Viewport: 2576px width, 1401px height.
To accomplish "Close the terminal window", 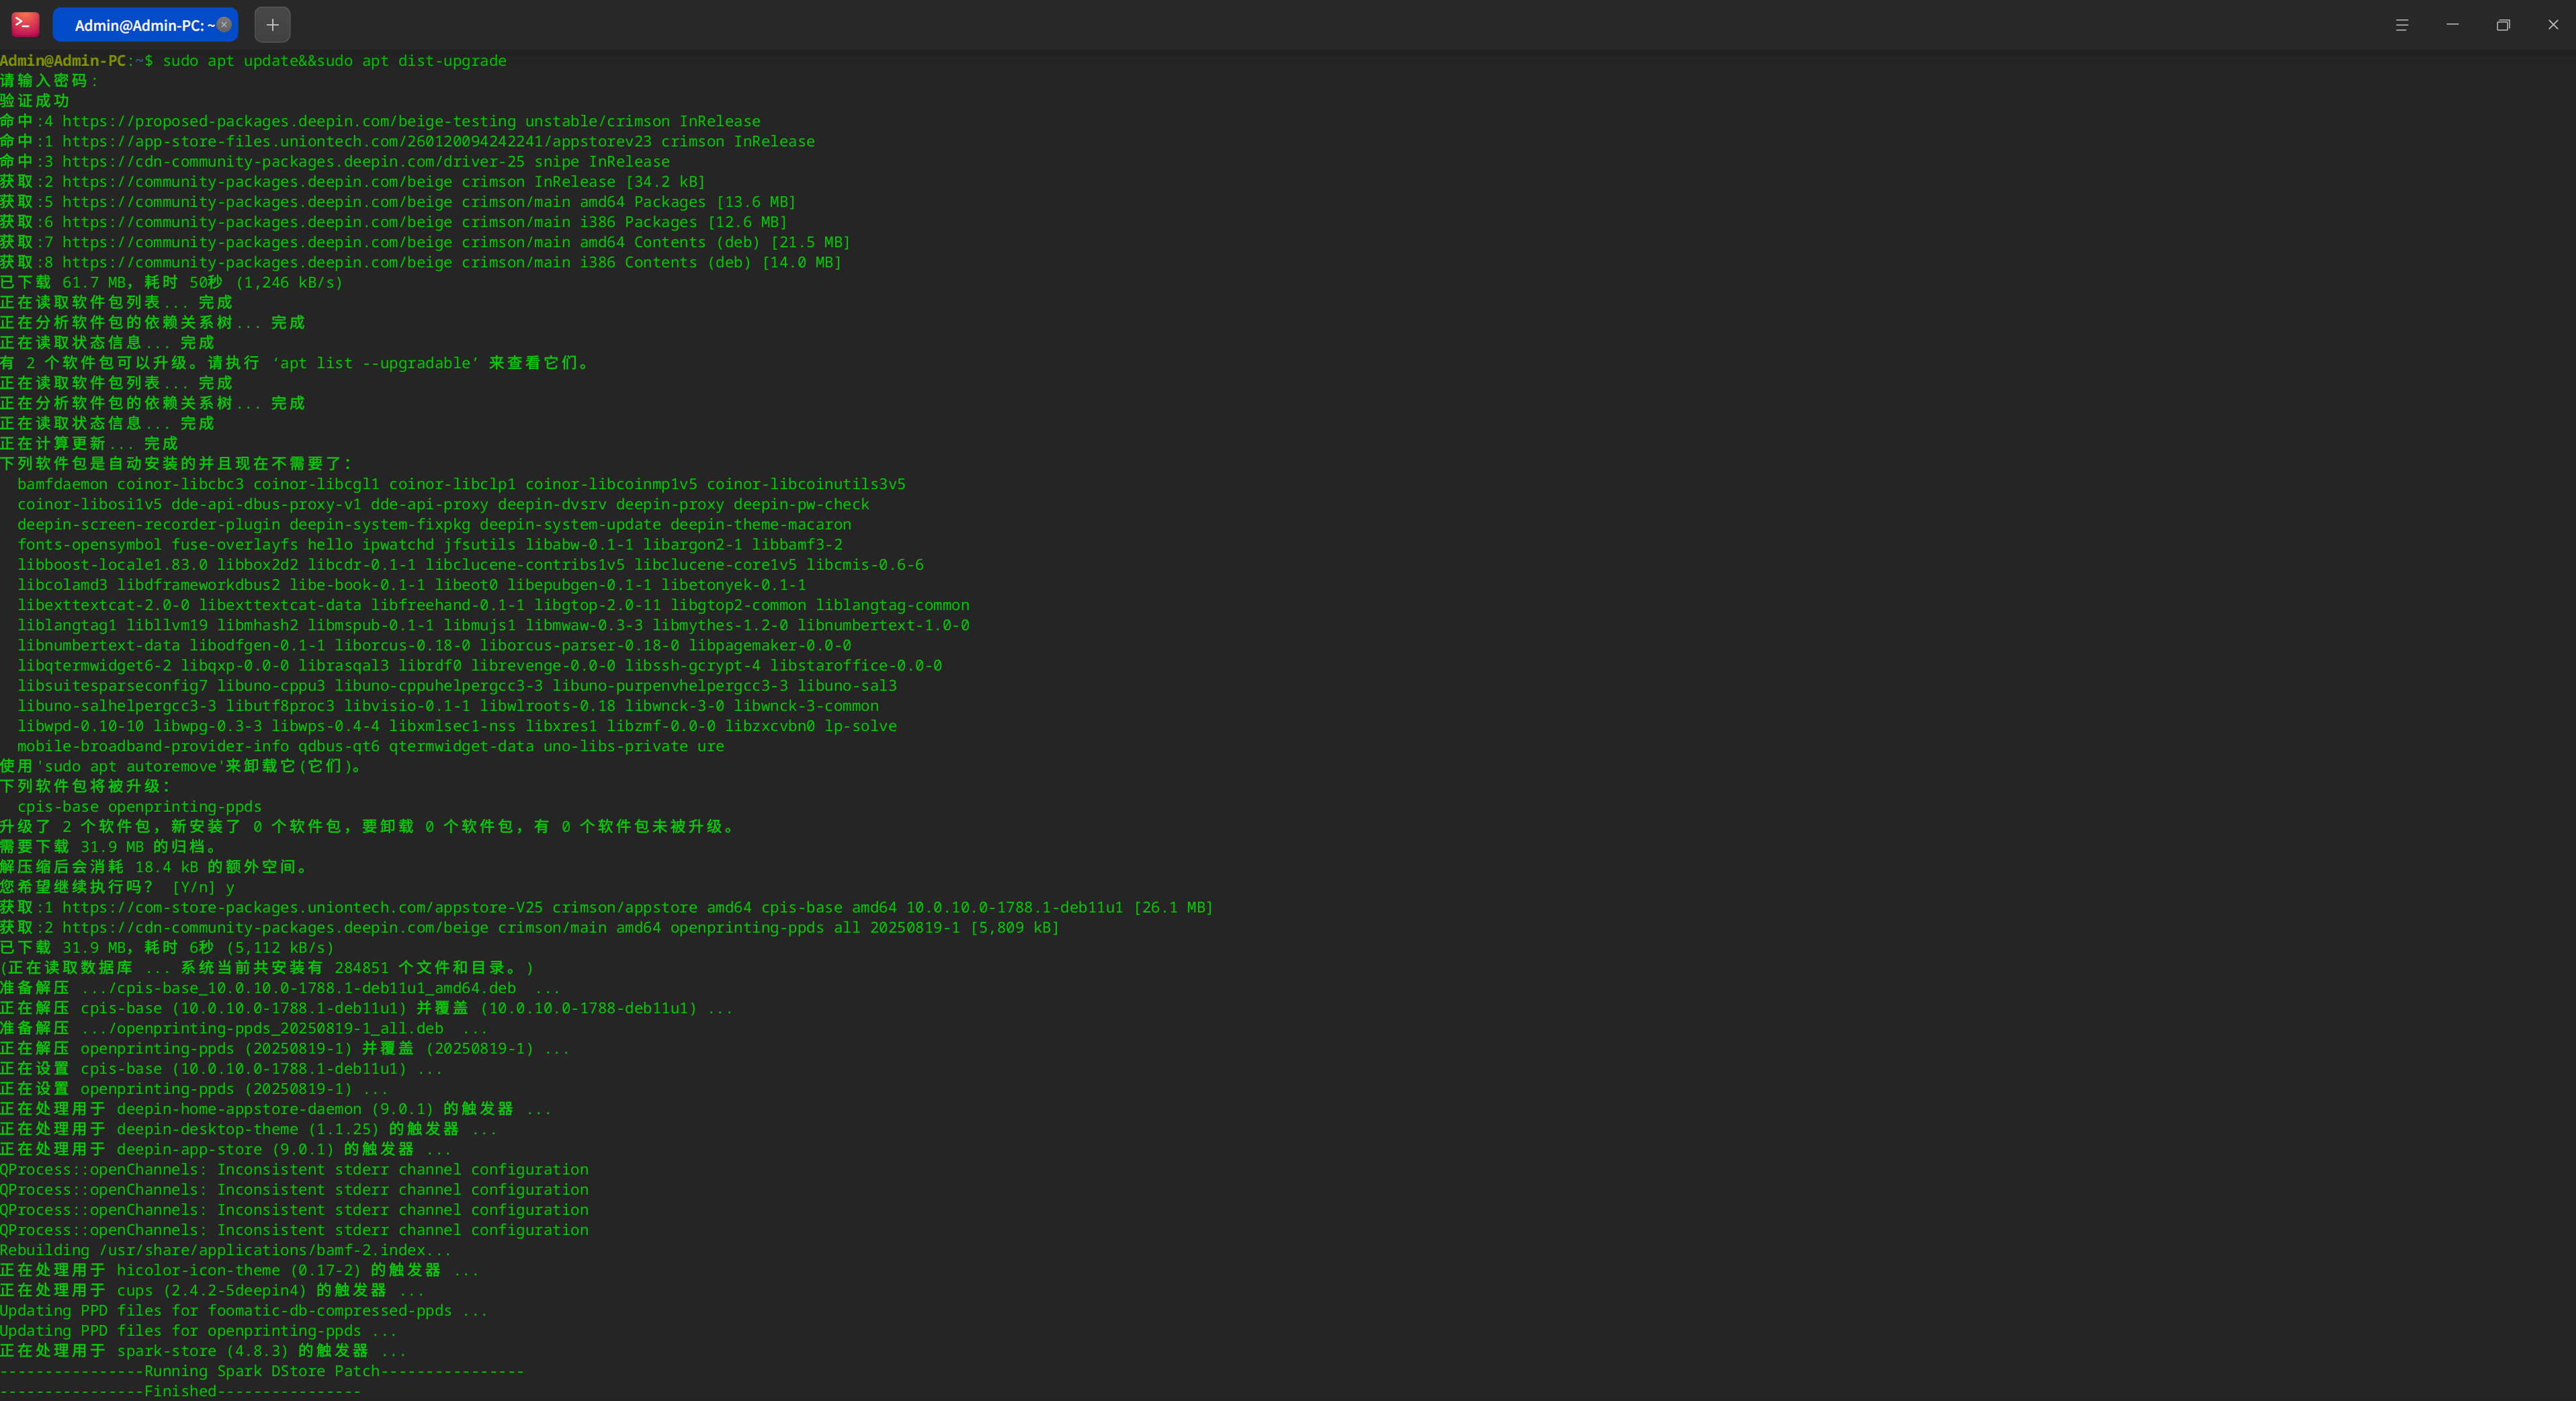I will [x=2553, y=25].
